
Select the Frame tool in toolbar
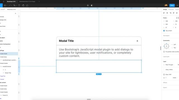pos(5,5)
